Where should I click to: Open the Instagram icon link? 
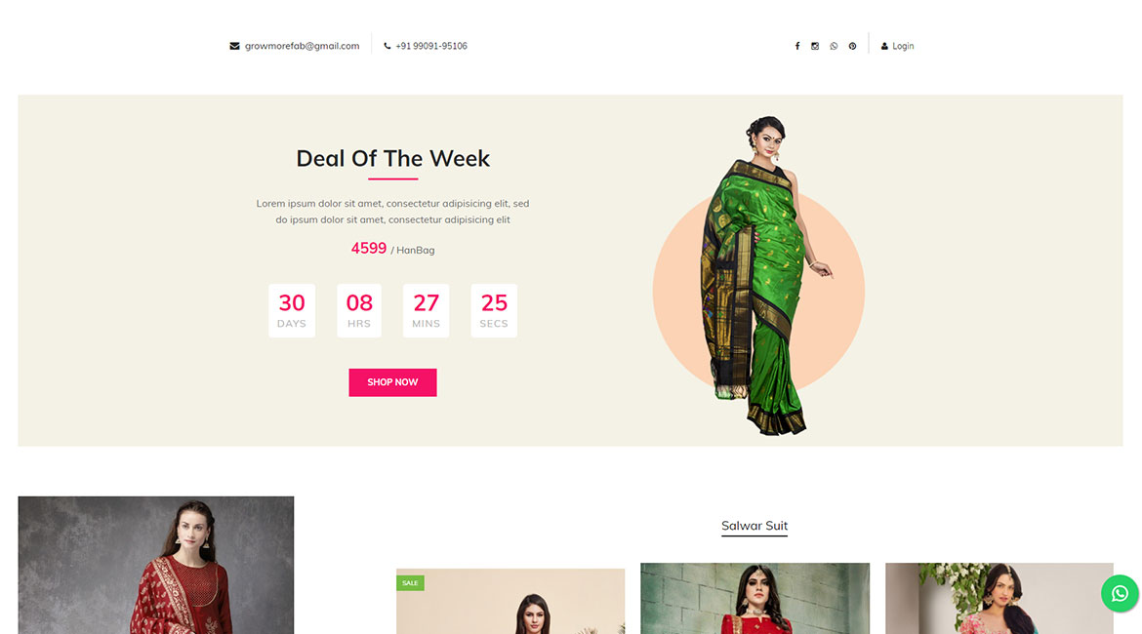[815, 46]
